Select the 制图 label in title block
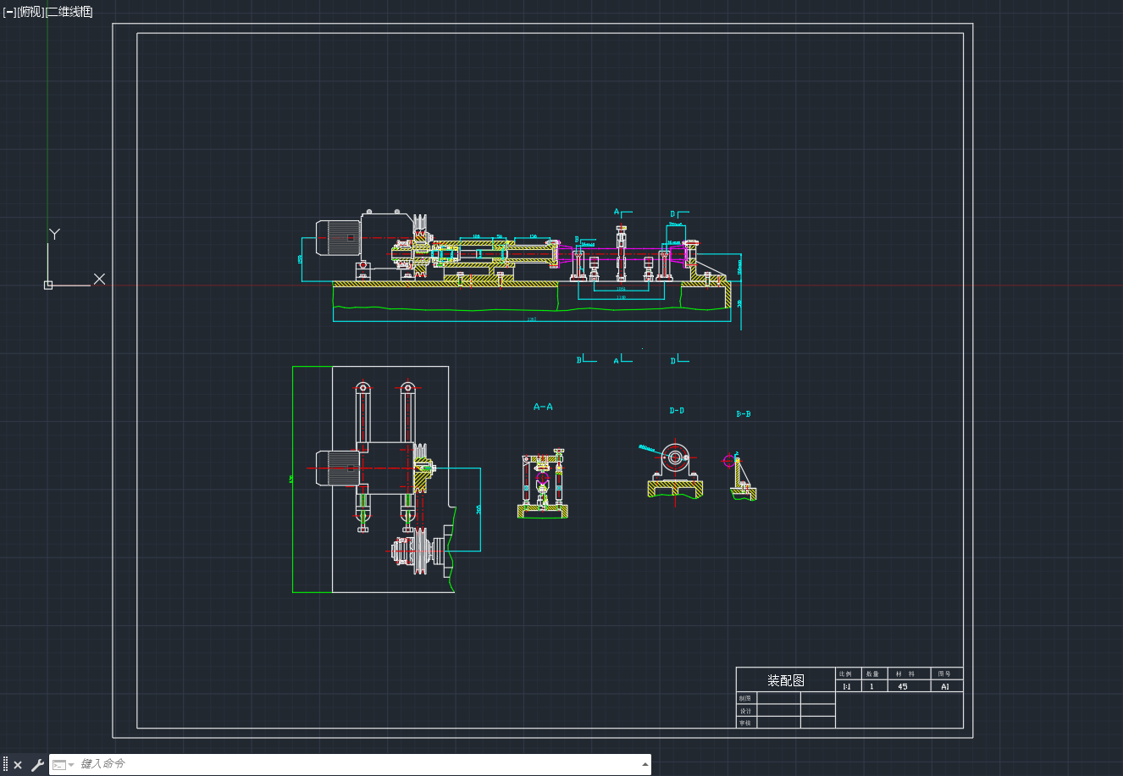This screenshot has width=1123, height=776. pos(745,698)
